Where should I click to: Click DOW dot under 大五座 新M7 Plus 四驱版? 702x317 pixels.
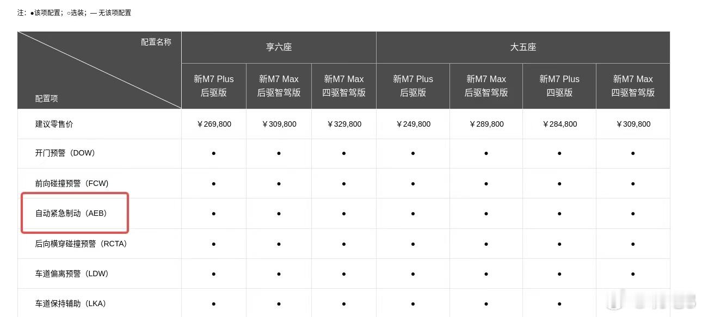pos(559,153)
